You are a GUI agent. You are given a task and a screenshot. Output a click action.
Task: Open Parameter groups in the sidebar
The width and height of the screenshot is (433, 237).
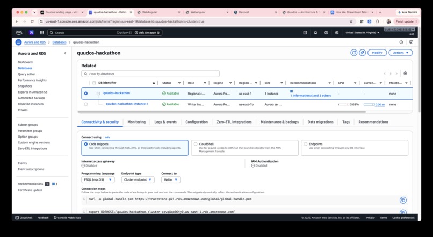click(x=30, y=131)
